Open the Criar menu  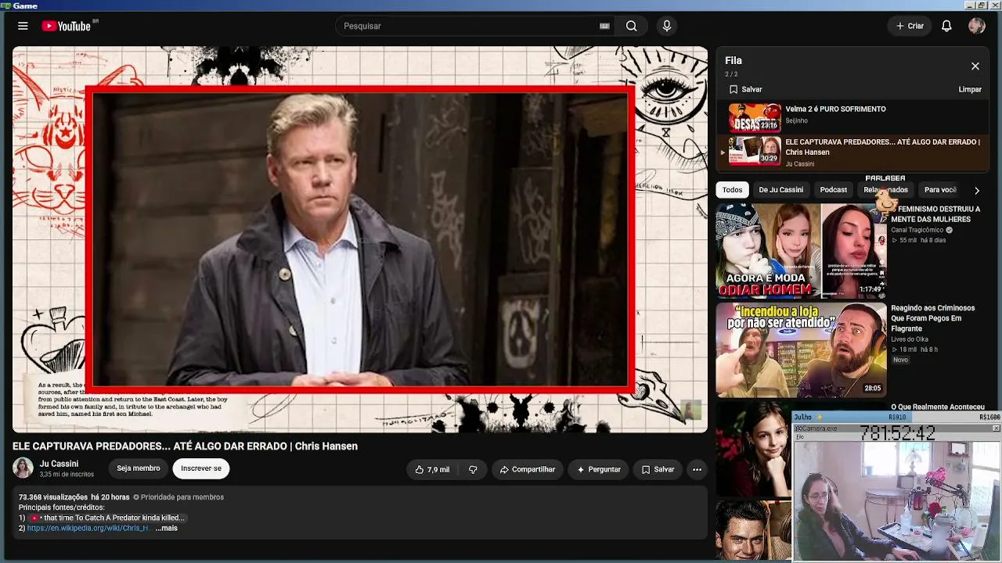click(910, 26)
